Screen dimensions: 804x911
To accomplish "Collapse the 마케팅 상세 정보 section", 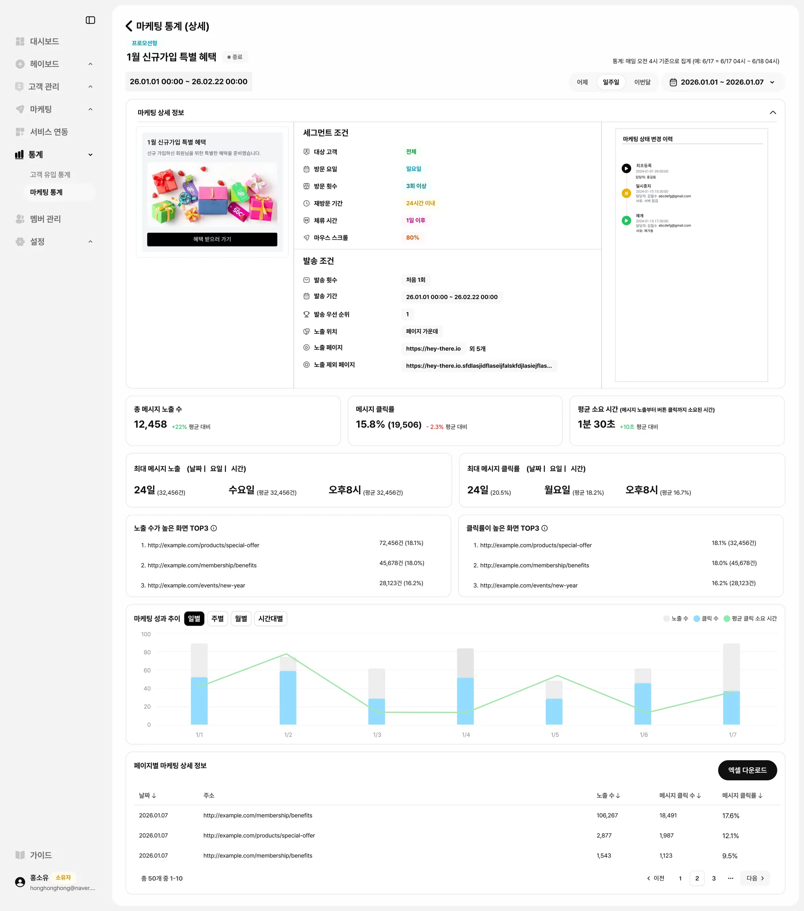I will click(x=773, y=113).
